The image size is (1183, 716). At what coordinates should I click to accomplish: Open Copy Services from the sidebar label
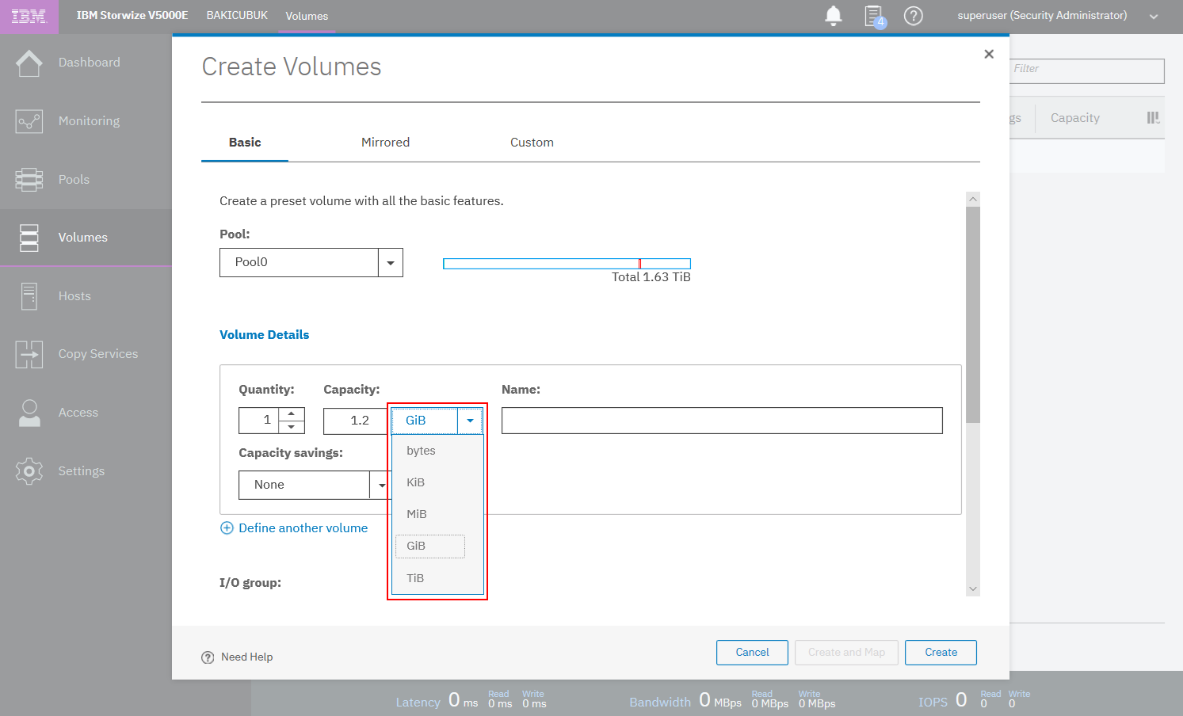click(98, 354)
